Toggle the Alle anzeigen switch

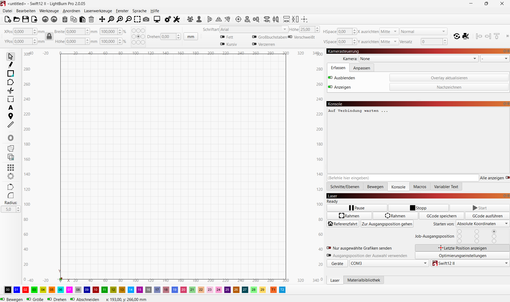click(507, 178)
